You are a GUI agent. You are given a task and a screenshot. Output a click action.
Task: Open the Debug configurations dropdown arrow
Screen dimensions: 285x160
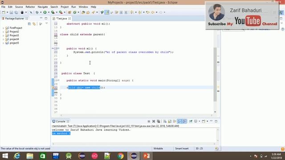tap(41, 12)
